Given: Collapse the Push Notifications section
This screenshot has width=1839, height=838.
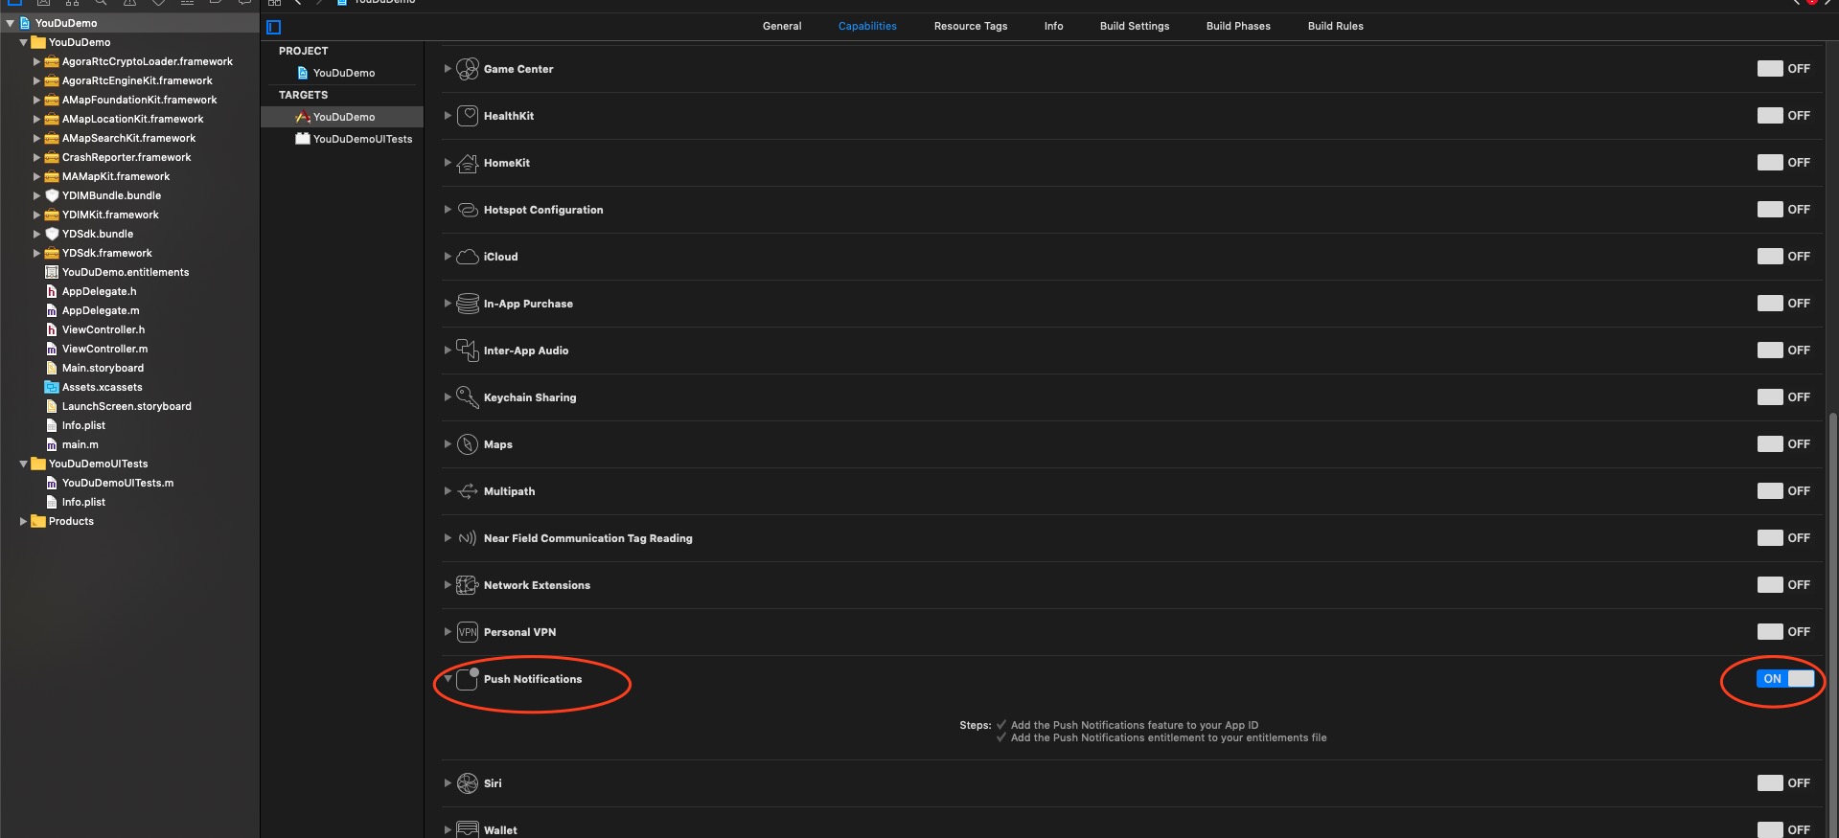Looking at the screenshot, I should (448, 679).
